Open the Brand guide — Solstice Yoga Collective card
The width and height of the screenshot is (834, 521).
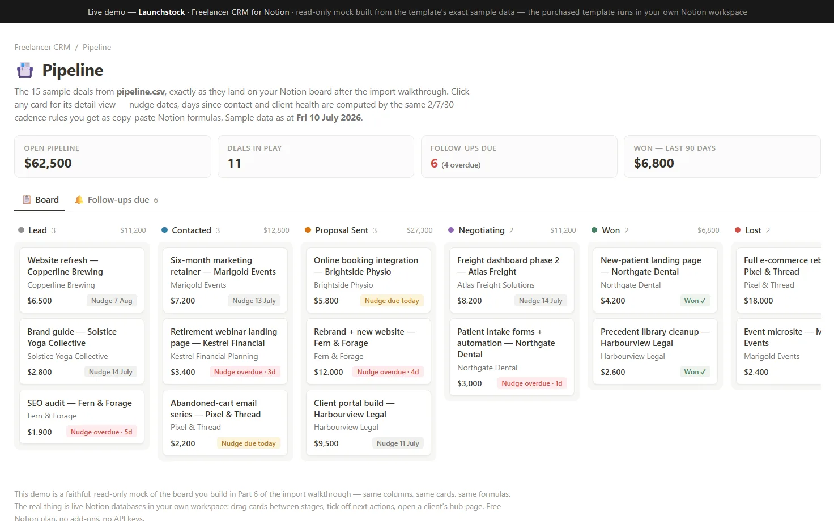[x=82, y=352]
